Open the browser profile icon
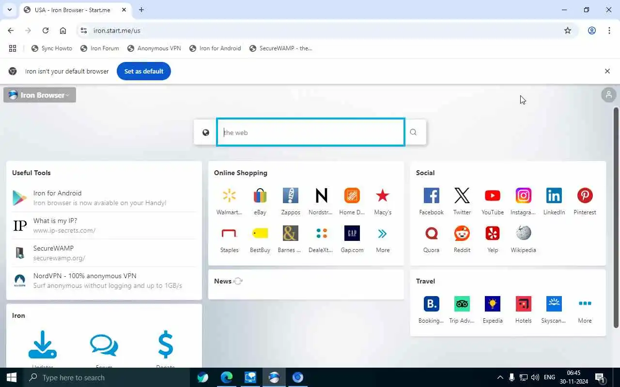 point(592,30)
